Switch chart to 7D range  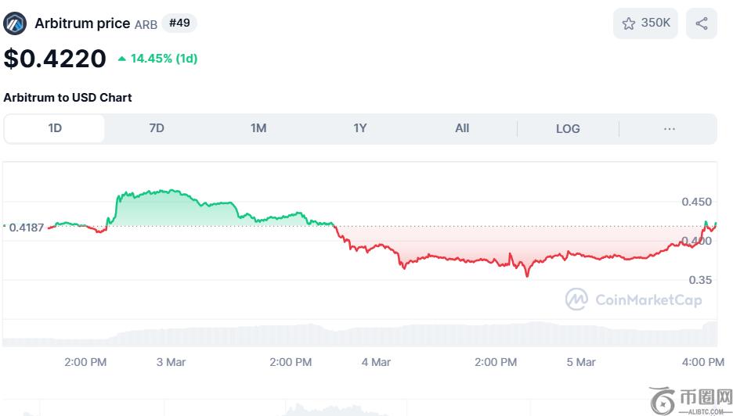tap(157, 128)
